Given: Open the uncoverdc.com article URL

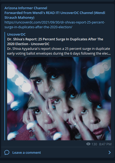Looking at the screenshot, I should click(x=55, y=25).
